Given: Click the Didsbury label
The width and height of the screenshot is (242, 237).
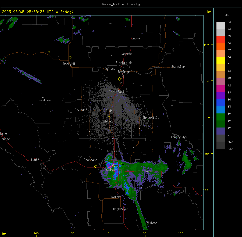Looking at the screenshot, I should 107,121.
